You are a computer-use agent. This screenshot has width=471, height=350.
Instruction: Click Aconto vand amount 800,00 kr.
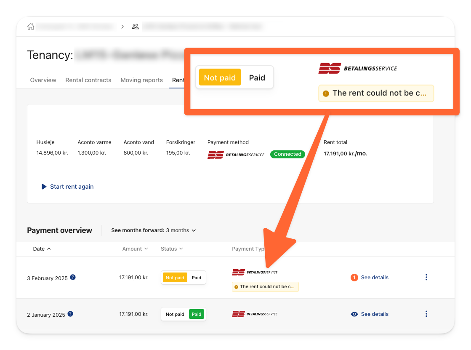136,153
